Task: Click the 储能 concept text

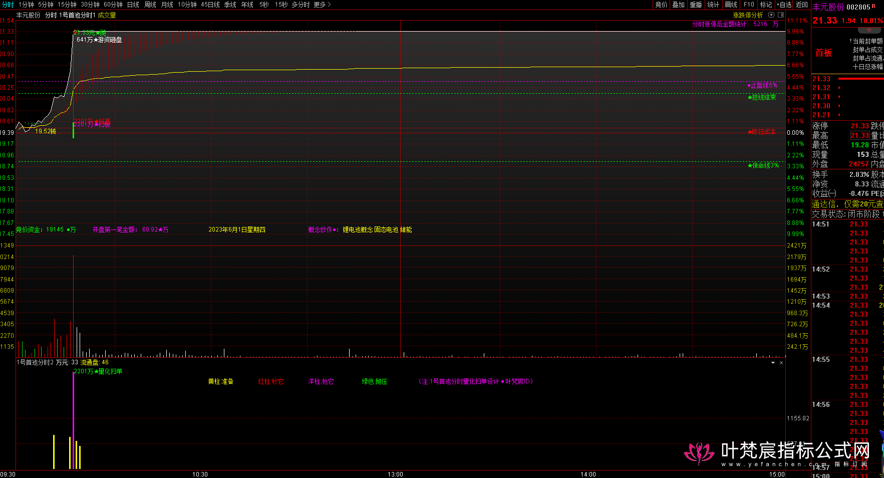Action: click(406, 229)
